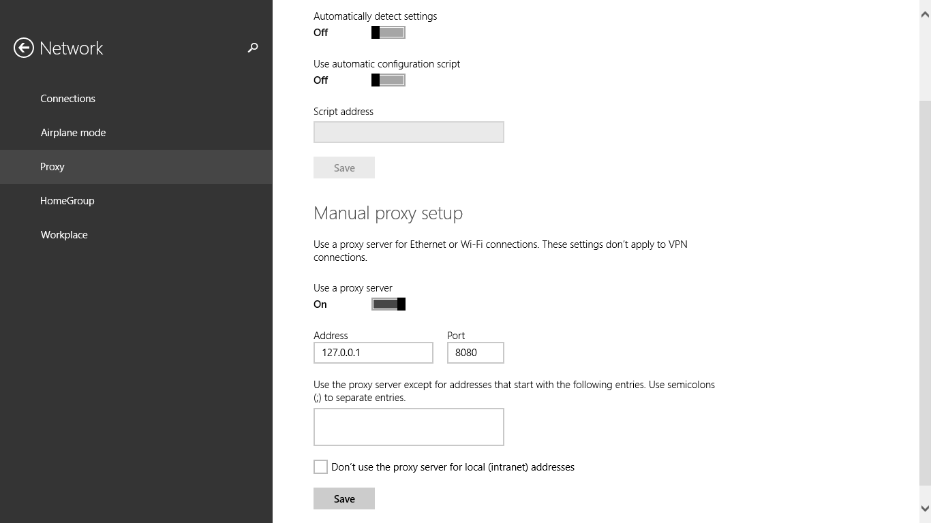The width and height of the screenshot is (931, 523).
Task: Click Save under Manual proxy setup
Action: pos(344,498)
